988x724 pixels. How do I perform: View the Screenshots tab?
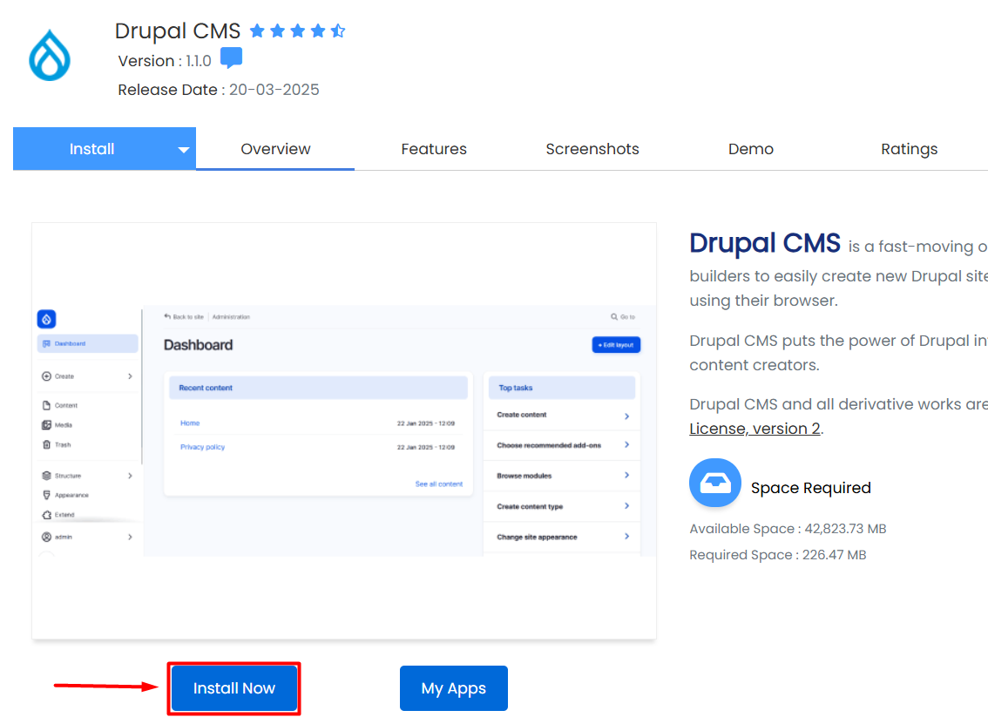[592, 149]
